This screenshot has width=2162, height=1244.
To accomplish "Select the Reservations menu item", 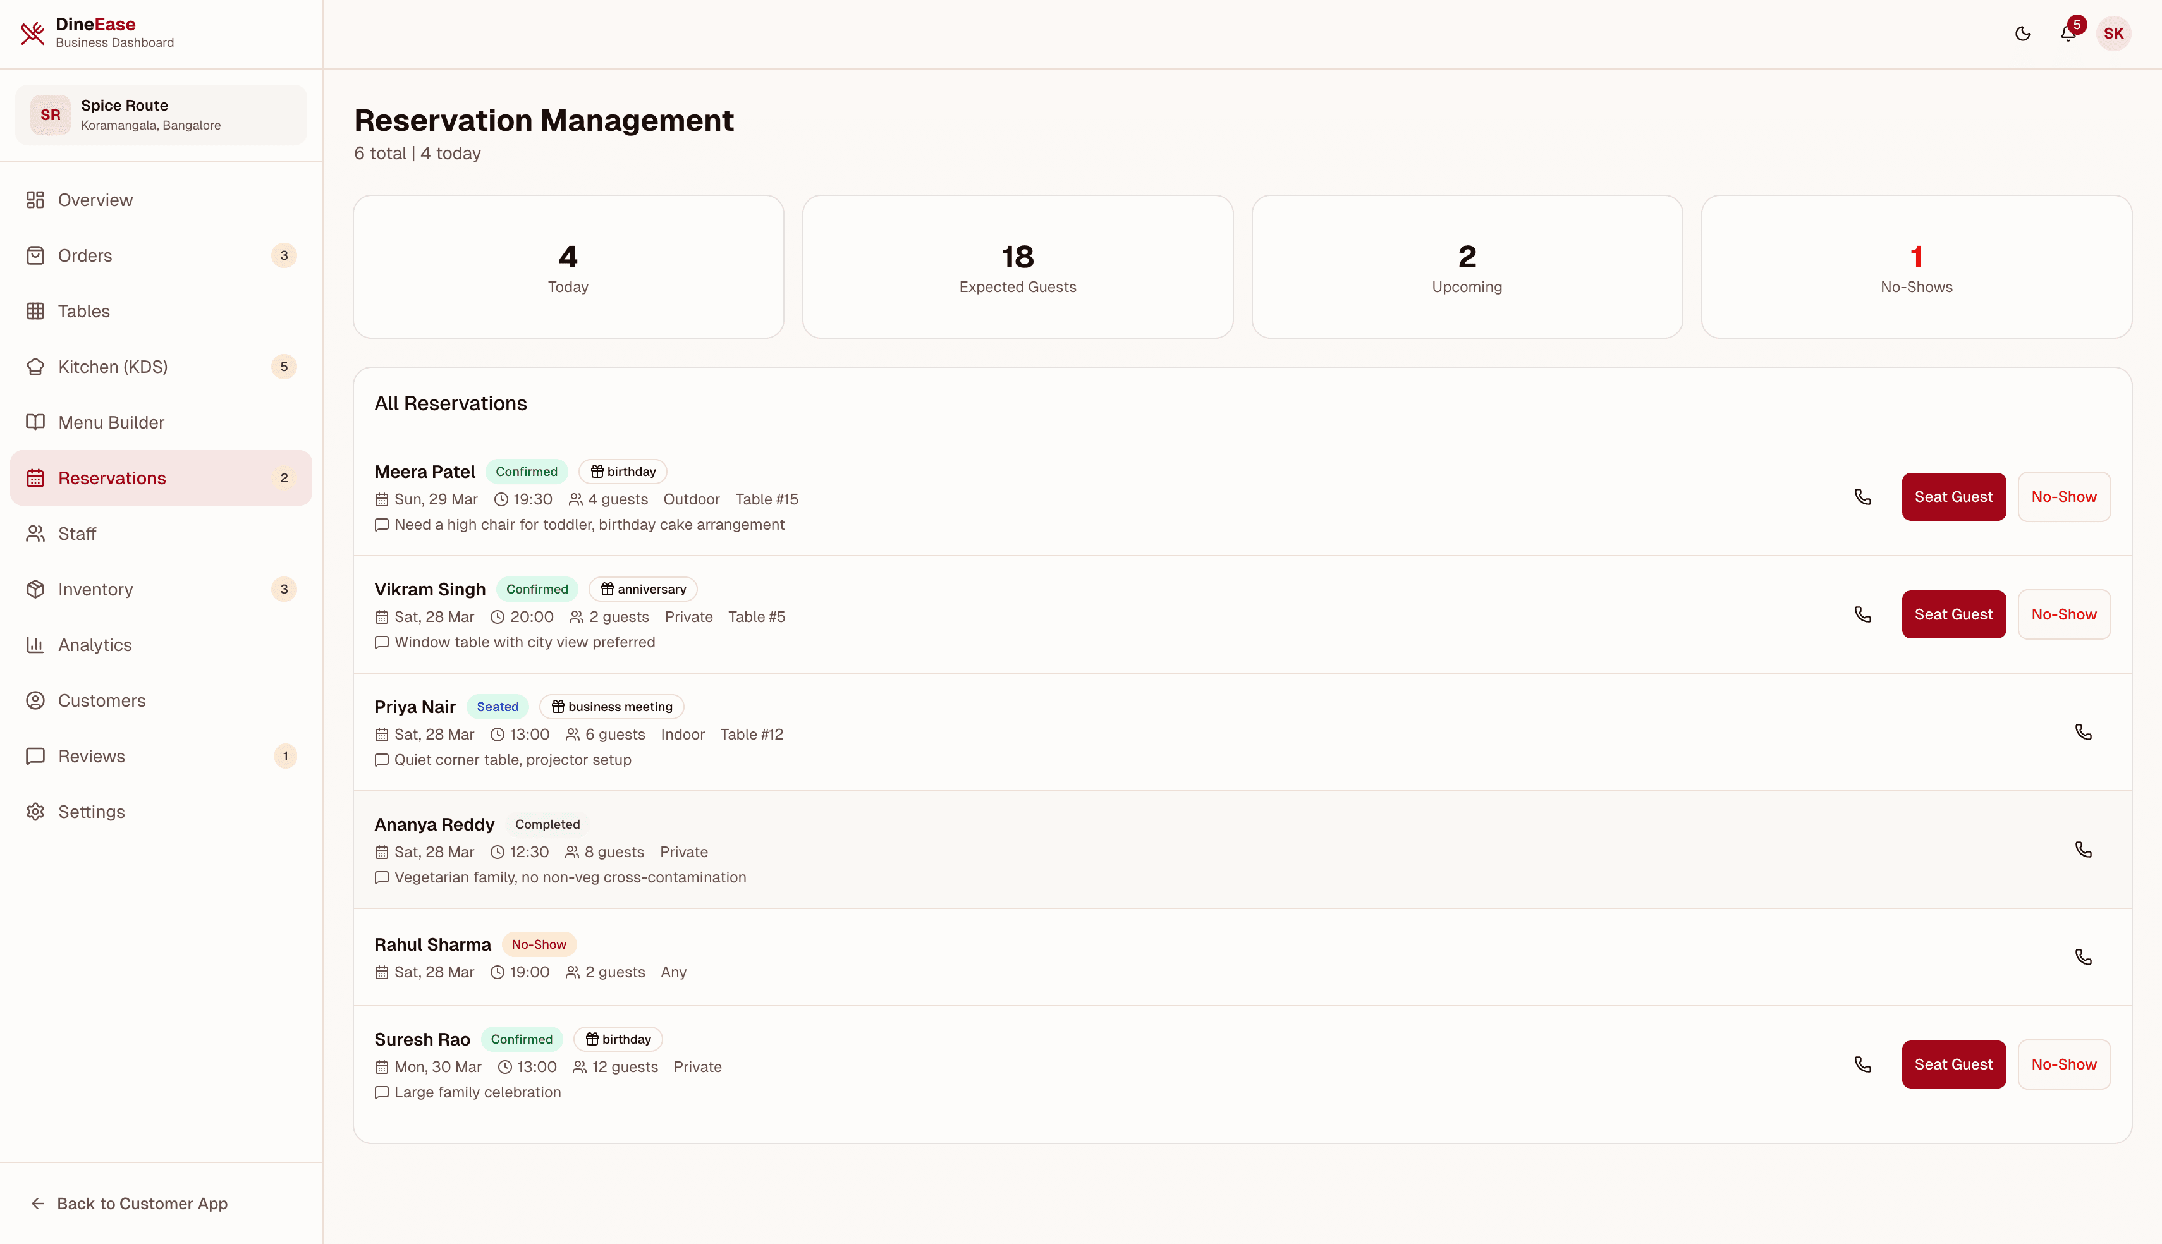I will 112,478.
